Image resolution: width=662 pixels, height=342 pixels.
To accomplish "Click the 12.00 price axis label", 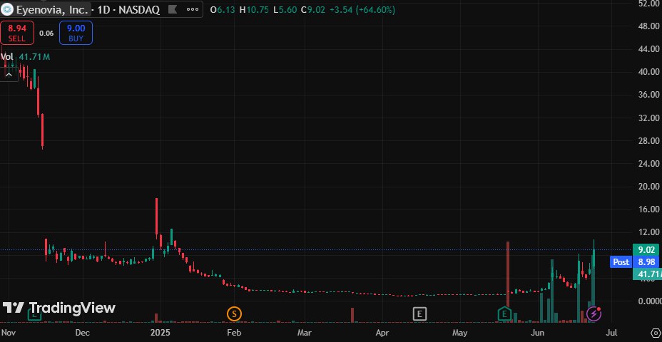I will (x=649, y=232).
